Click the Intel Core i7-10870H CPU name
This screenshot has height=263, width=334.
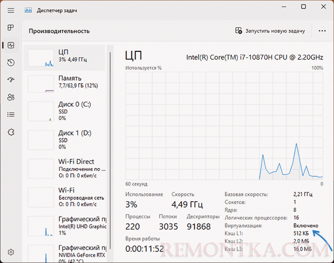click(x=255, y=57)
